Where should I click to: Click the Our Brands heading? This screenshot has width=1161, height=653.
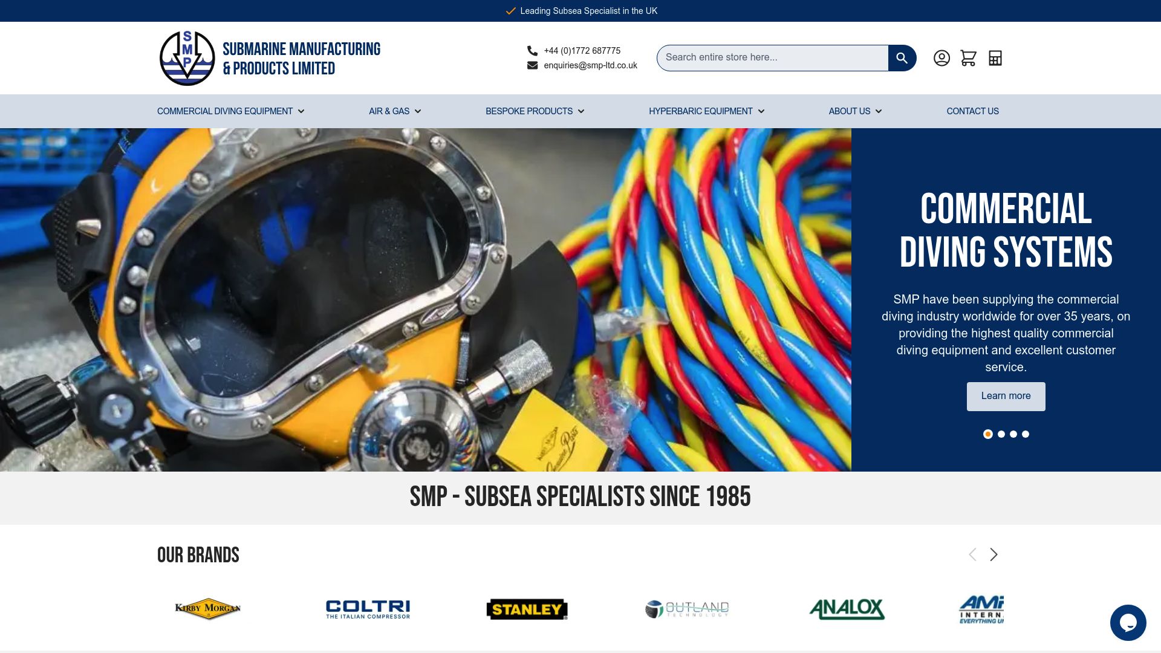198,555
